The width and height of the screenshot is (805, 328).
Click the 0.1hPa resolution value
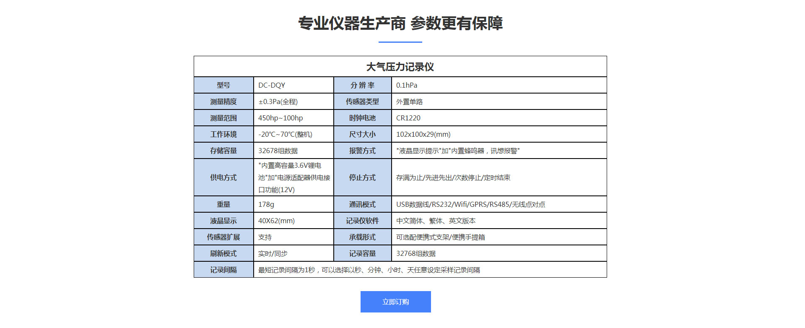coord(407,85)
